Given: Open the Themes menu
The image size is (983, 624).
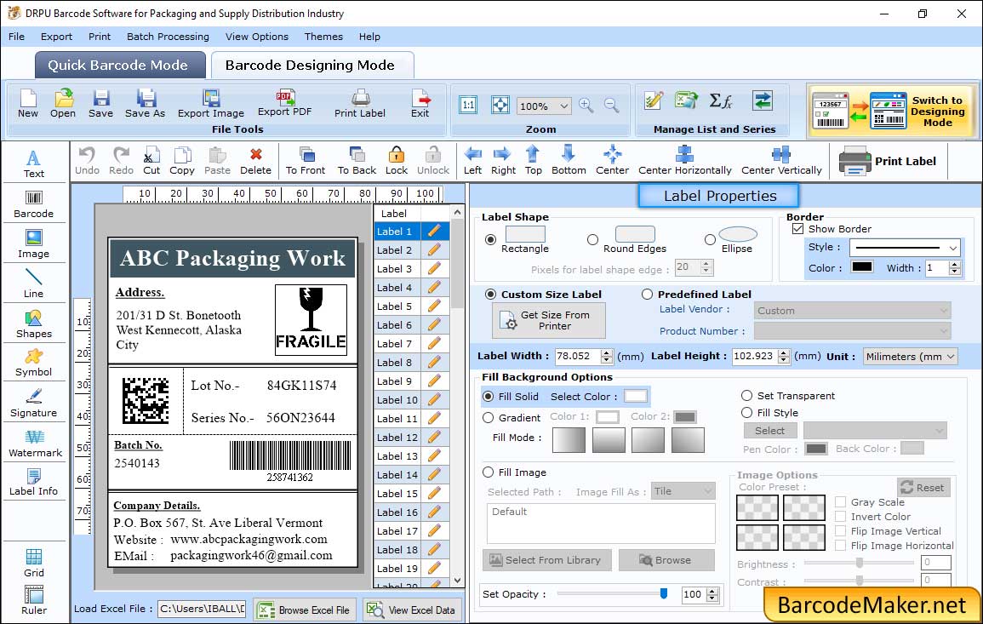Looking at the screenshot, I should click(323, 37).
